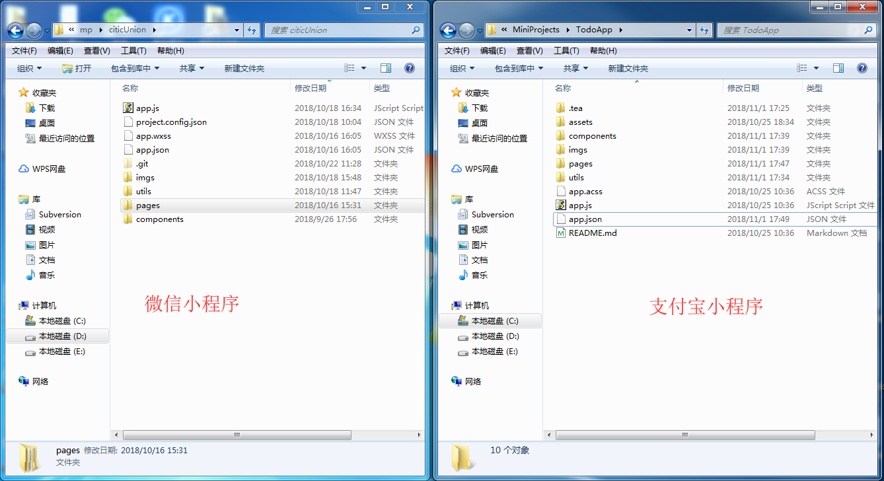Open 组织 dropdown in citicUnion toolbar
This screenshot has width=884, height=481.
click(x=30, y=68)
